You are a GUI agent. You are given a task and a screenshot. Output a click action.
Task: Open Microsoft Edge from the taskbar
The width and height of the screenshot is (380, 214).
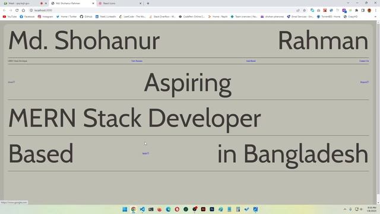coord(168,209)
